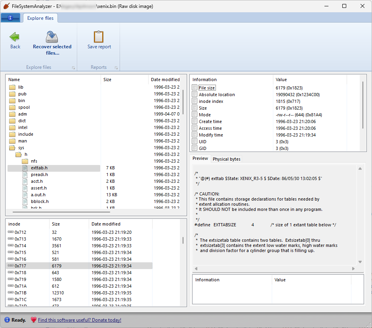372x328 pixels.
Task: Click the preview horizontal scroll right arrow
Action: tap(353, 269)
